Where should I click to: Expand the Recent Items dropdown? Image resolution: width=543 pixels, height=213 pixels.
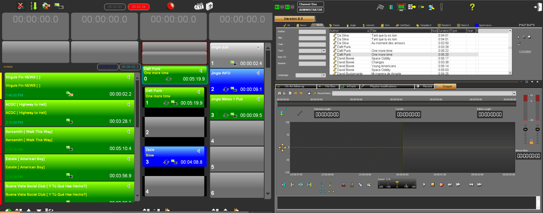coord(514,93)
